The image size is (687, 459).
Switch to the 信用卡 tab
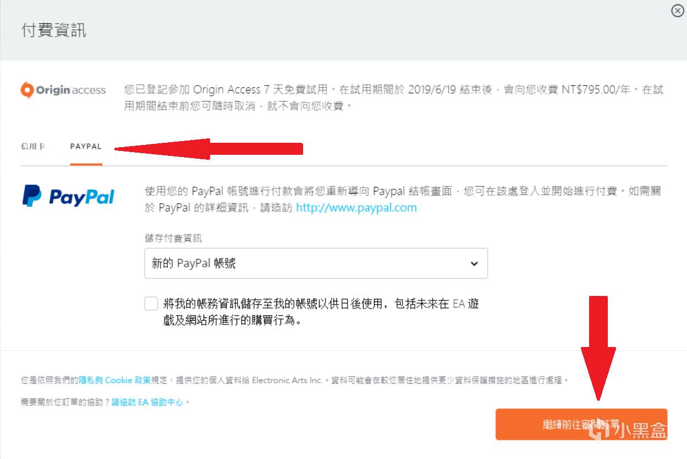click(x=32, y=147)
